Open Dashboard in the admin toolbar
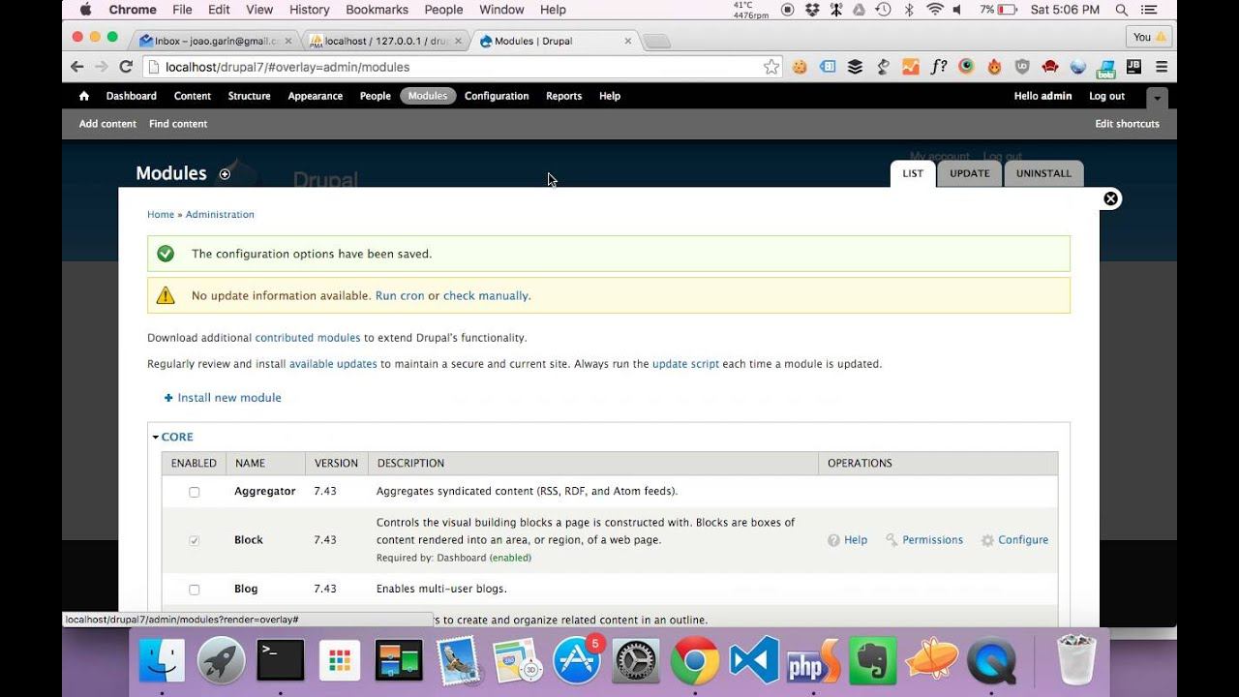 coord(132,96)
